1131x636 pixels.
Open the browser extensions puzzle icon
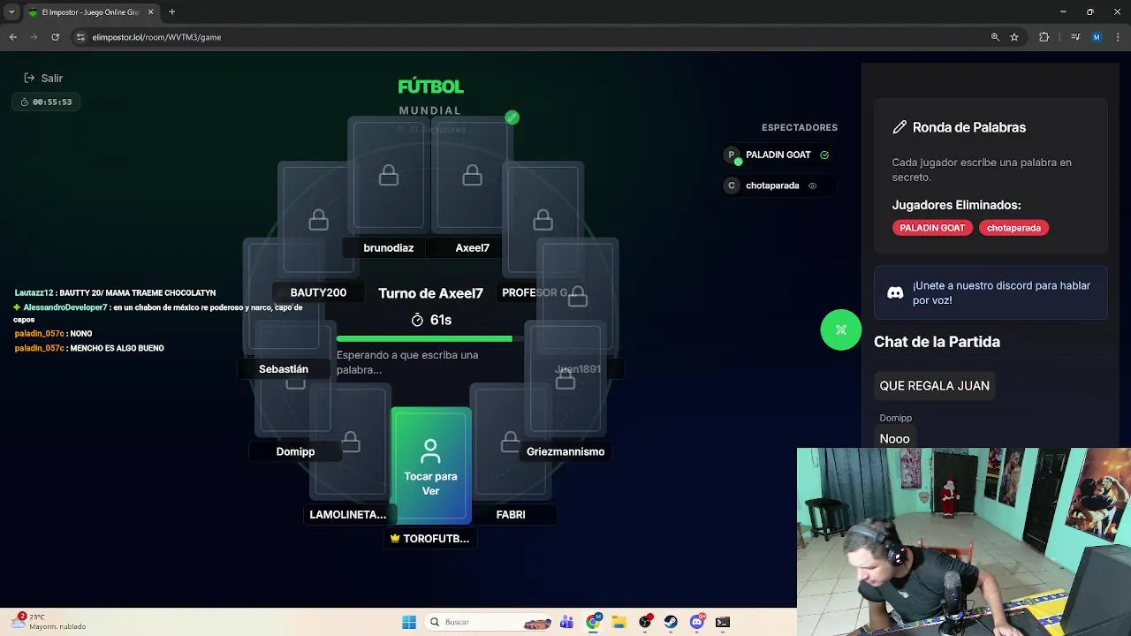[1044, 37]
